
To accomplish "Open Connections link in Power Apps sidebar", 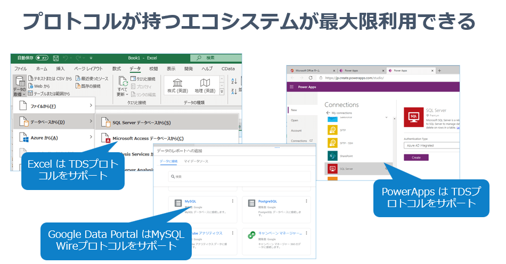I will point(301,141).
